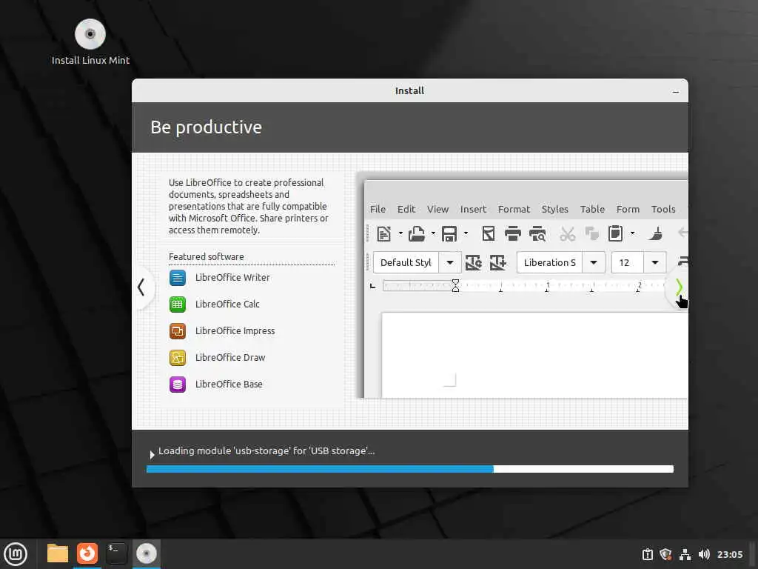Viewport: 758px width, 569px height.
Task: Open the Insert menu in Writer preview
Action: tap(473, 210)
